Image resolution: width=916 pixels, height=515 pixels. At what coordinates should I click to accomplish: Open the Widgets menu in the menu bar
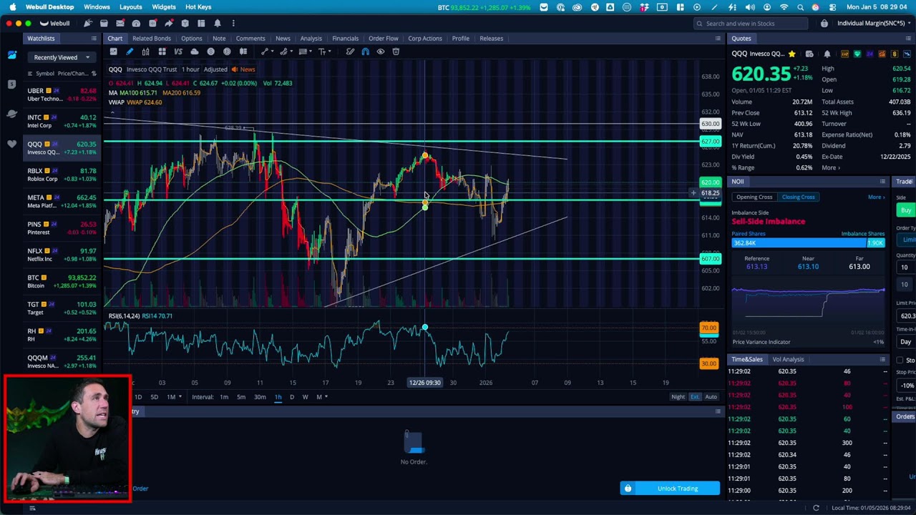164,7
